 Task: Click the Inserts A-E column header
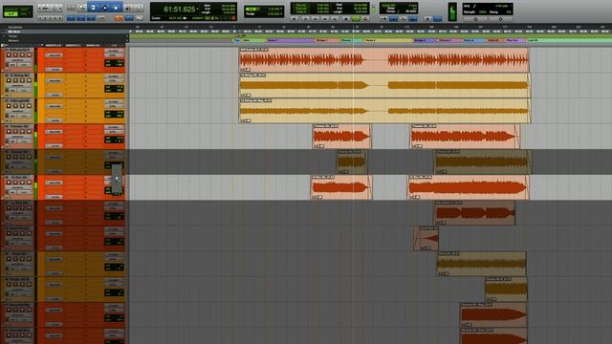tap(54, 45)
